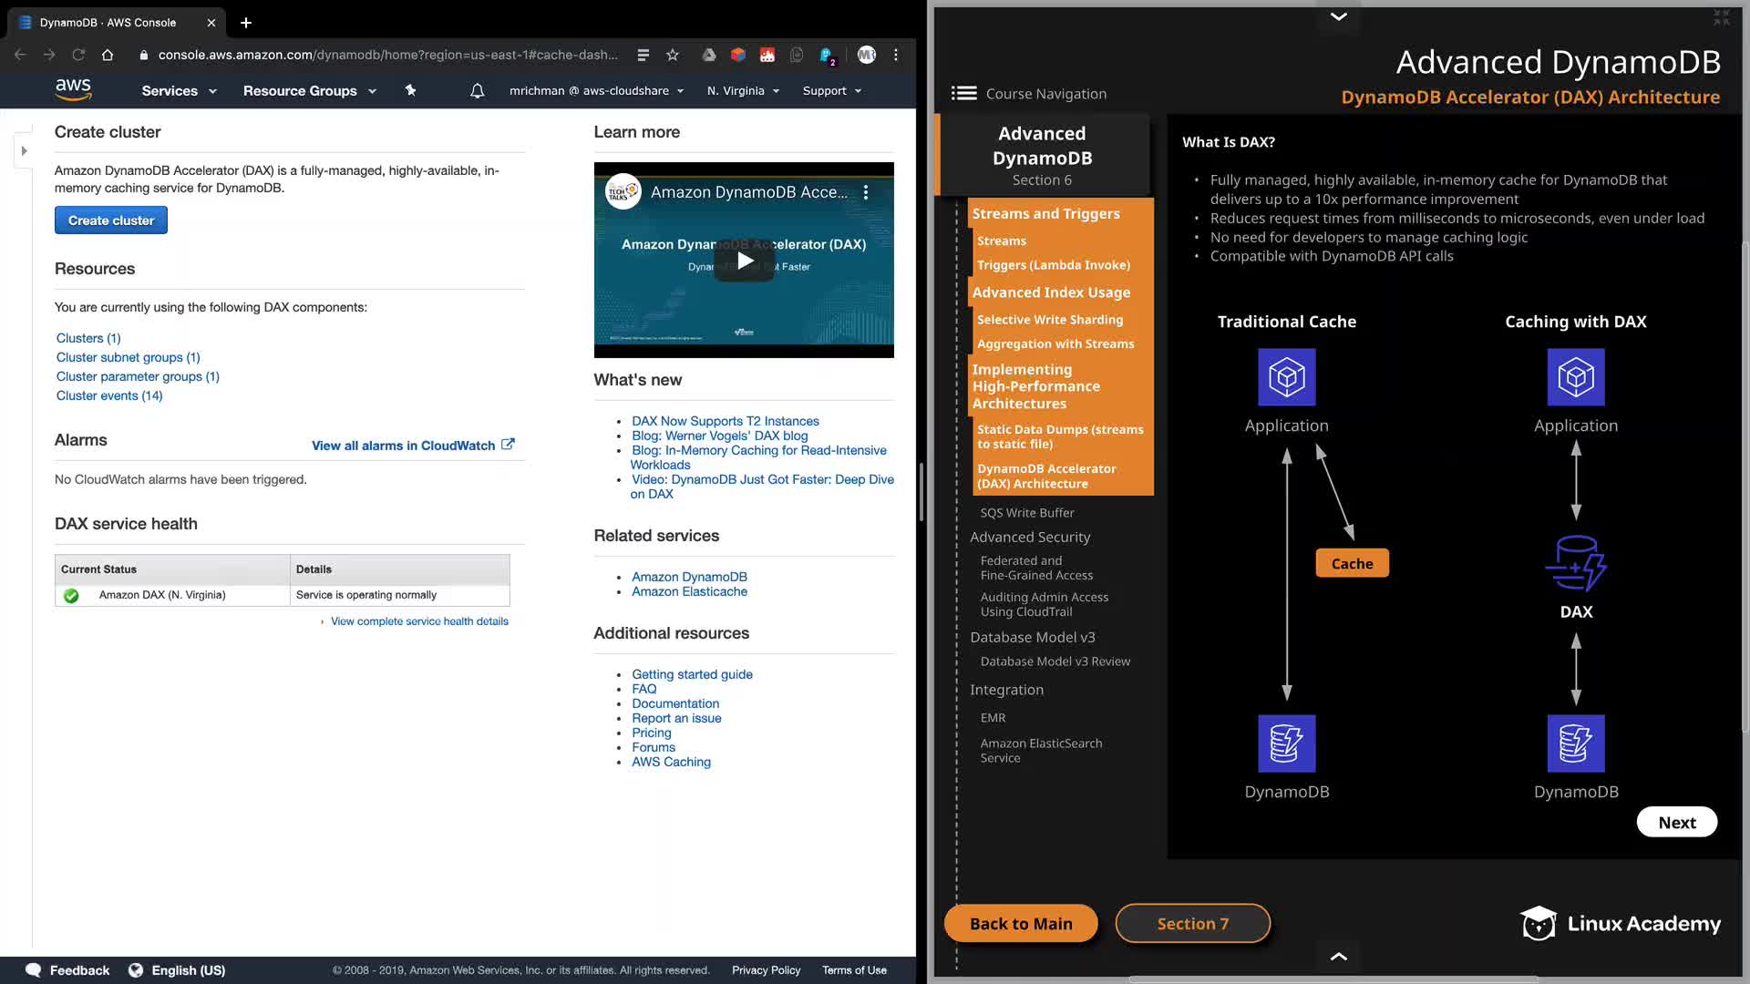Click the video options three-dot icon
This screenshot has height=984, width=1750.
(866, 192)
